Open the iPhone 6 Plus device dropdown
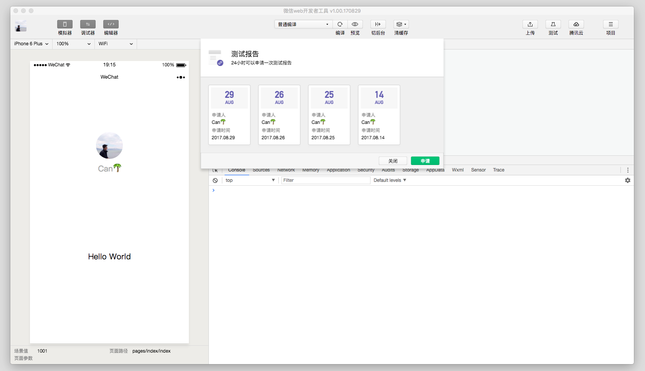The width and height of the screenshot is (645, 371). (31, 44)
